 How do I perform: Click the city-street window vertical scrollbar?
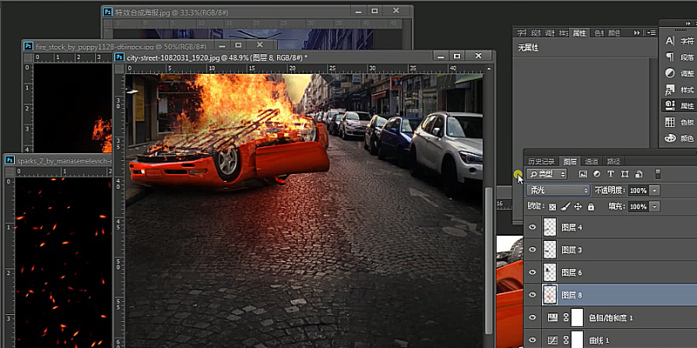point(489,259)
